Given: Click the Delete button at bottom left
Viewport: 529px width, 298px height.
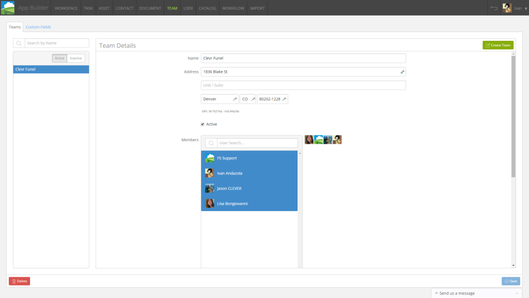Looking at the screenshot, I should click(19, 281).
